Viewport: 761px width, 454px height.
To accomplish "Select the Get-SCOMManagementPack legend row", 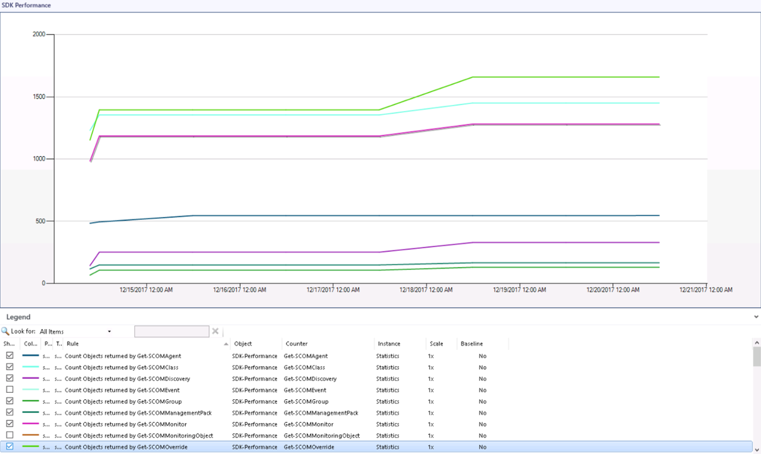I will pos(138,413).
